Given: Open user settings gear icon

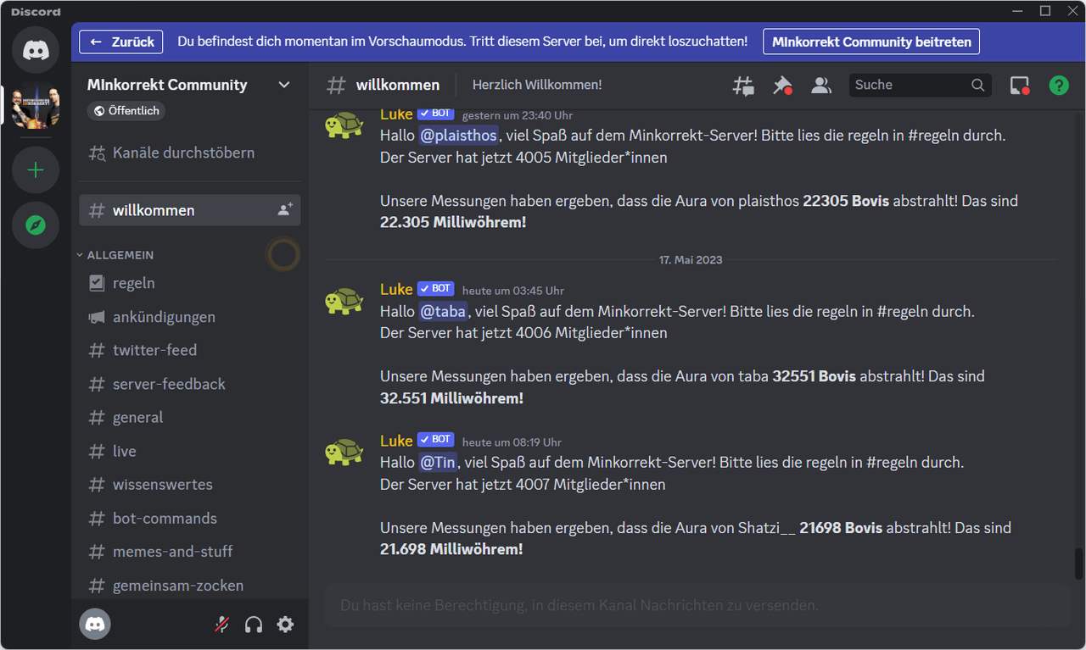Looking at the screenshot, I should point(286,625).
